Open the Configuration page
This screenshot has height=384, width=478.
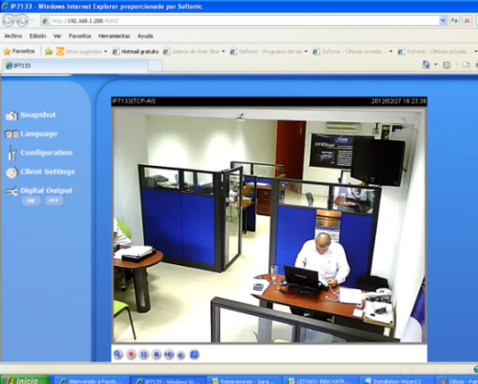[x=46, y=153]
